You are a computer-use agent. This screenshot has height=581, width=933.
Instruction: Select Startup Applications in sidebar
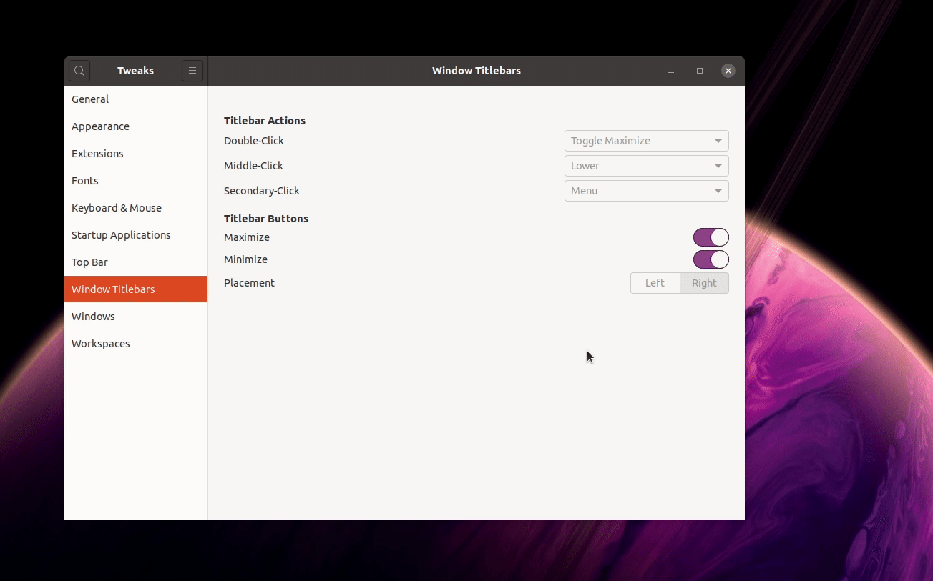pos(121,234)
